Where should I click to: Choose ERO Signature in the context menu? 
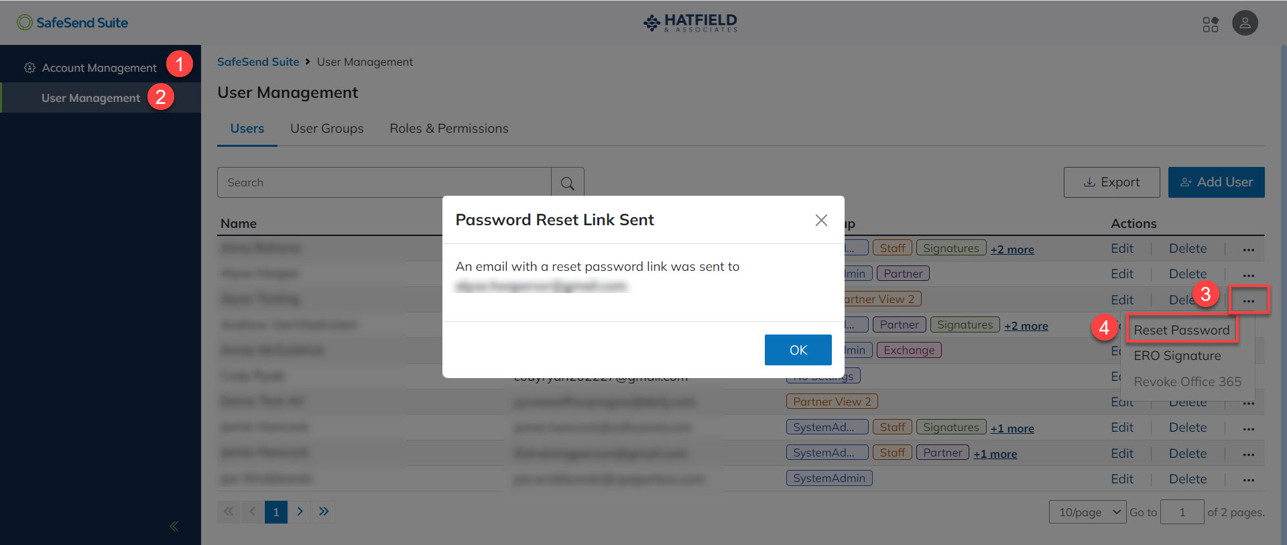coord(1176,355)
